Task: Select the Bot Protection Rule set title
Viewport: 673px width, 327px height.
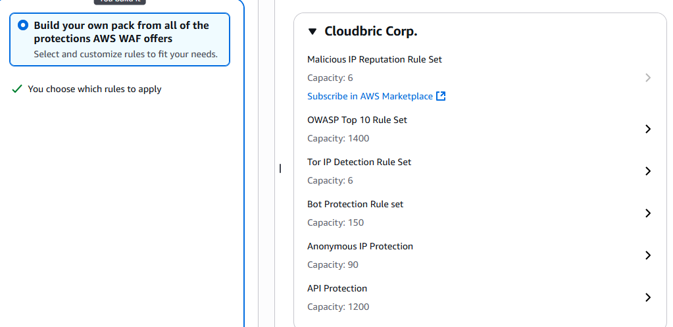Action: pos(355,204)
